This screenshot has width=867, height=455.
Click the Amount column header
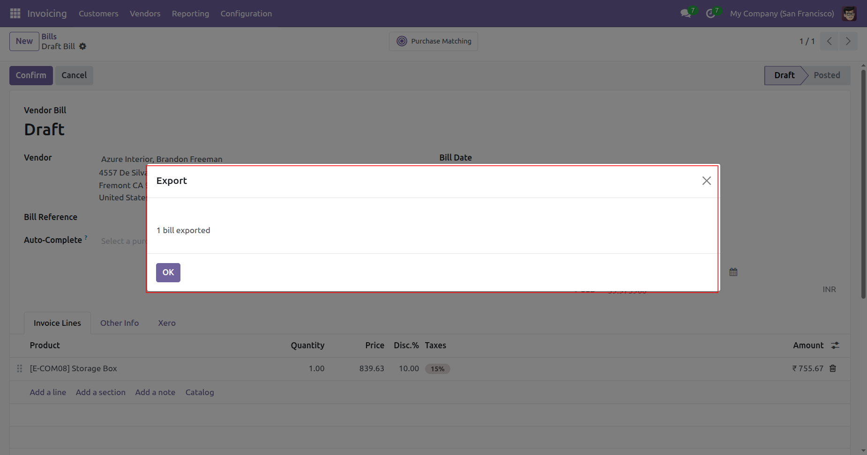tap(808, 345)
